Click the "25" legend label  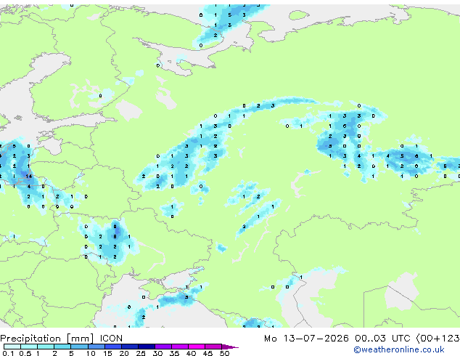click(141, 353)
